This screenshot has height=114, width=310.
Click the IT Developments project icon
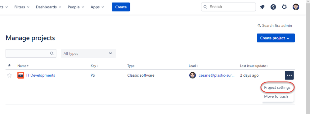point(21,75)
